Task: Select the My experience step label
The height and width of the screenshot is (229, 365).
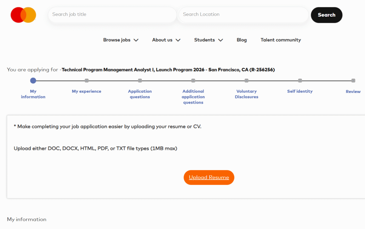Action: click(x=87, y=91)
